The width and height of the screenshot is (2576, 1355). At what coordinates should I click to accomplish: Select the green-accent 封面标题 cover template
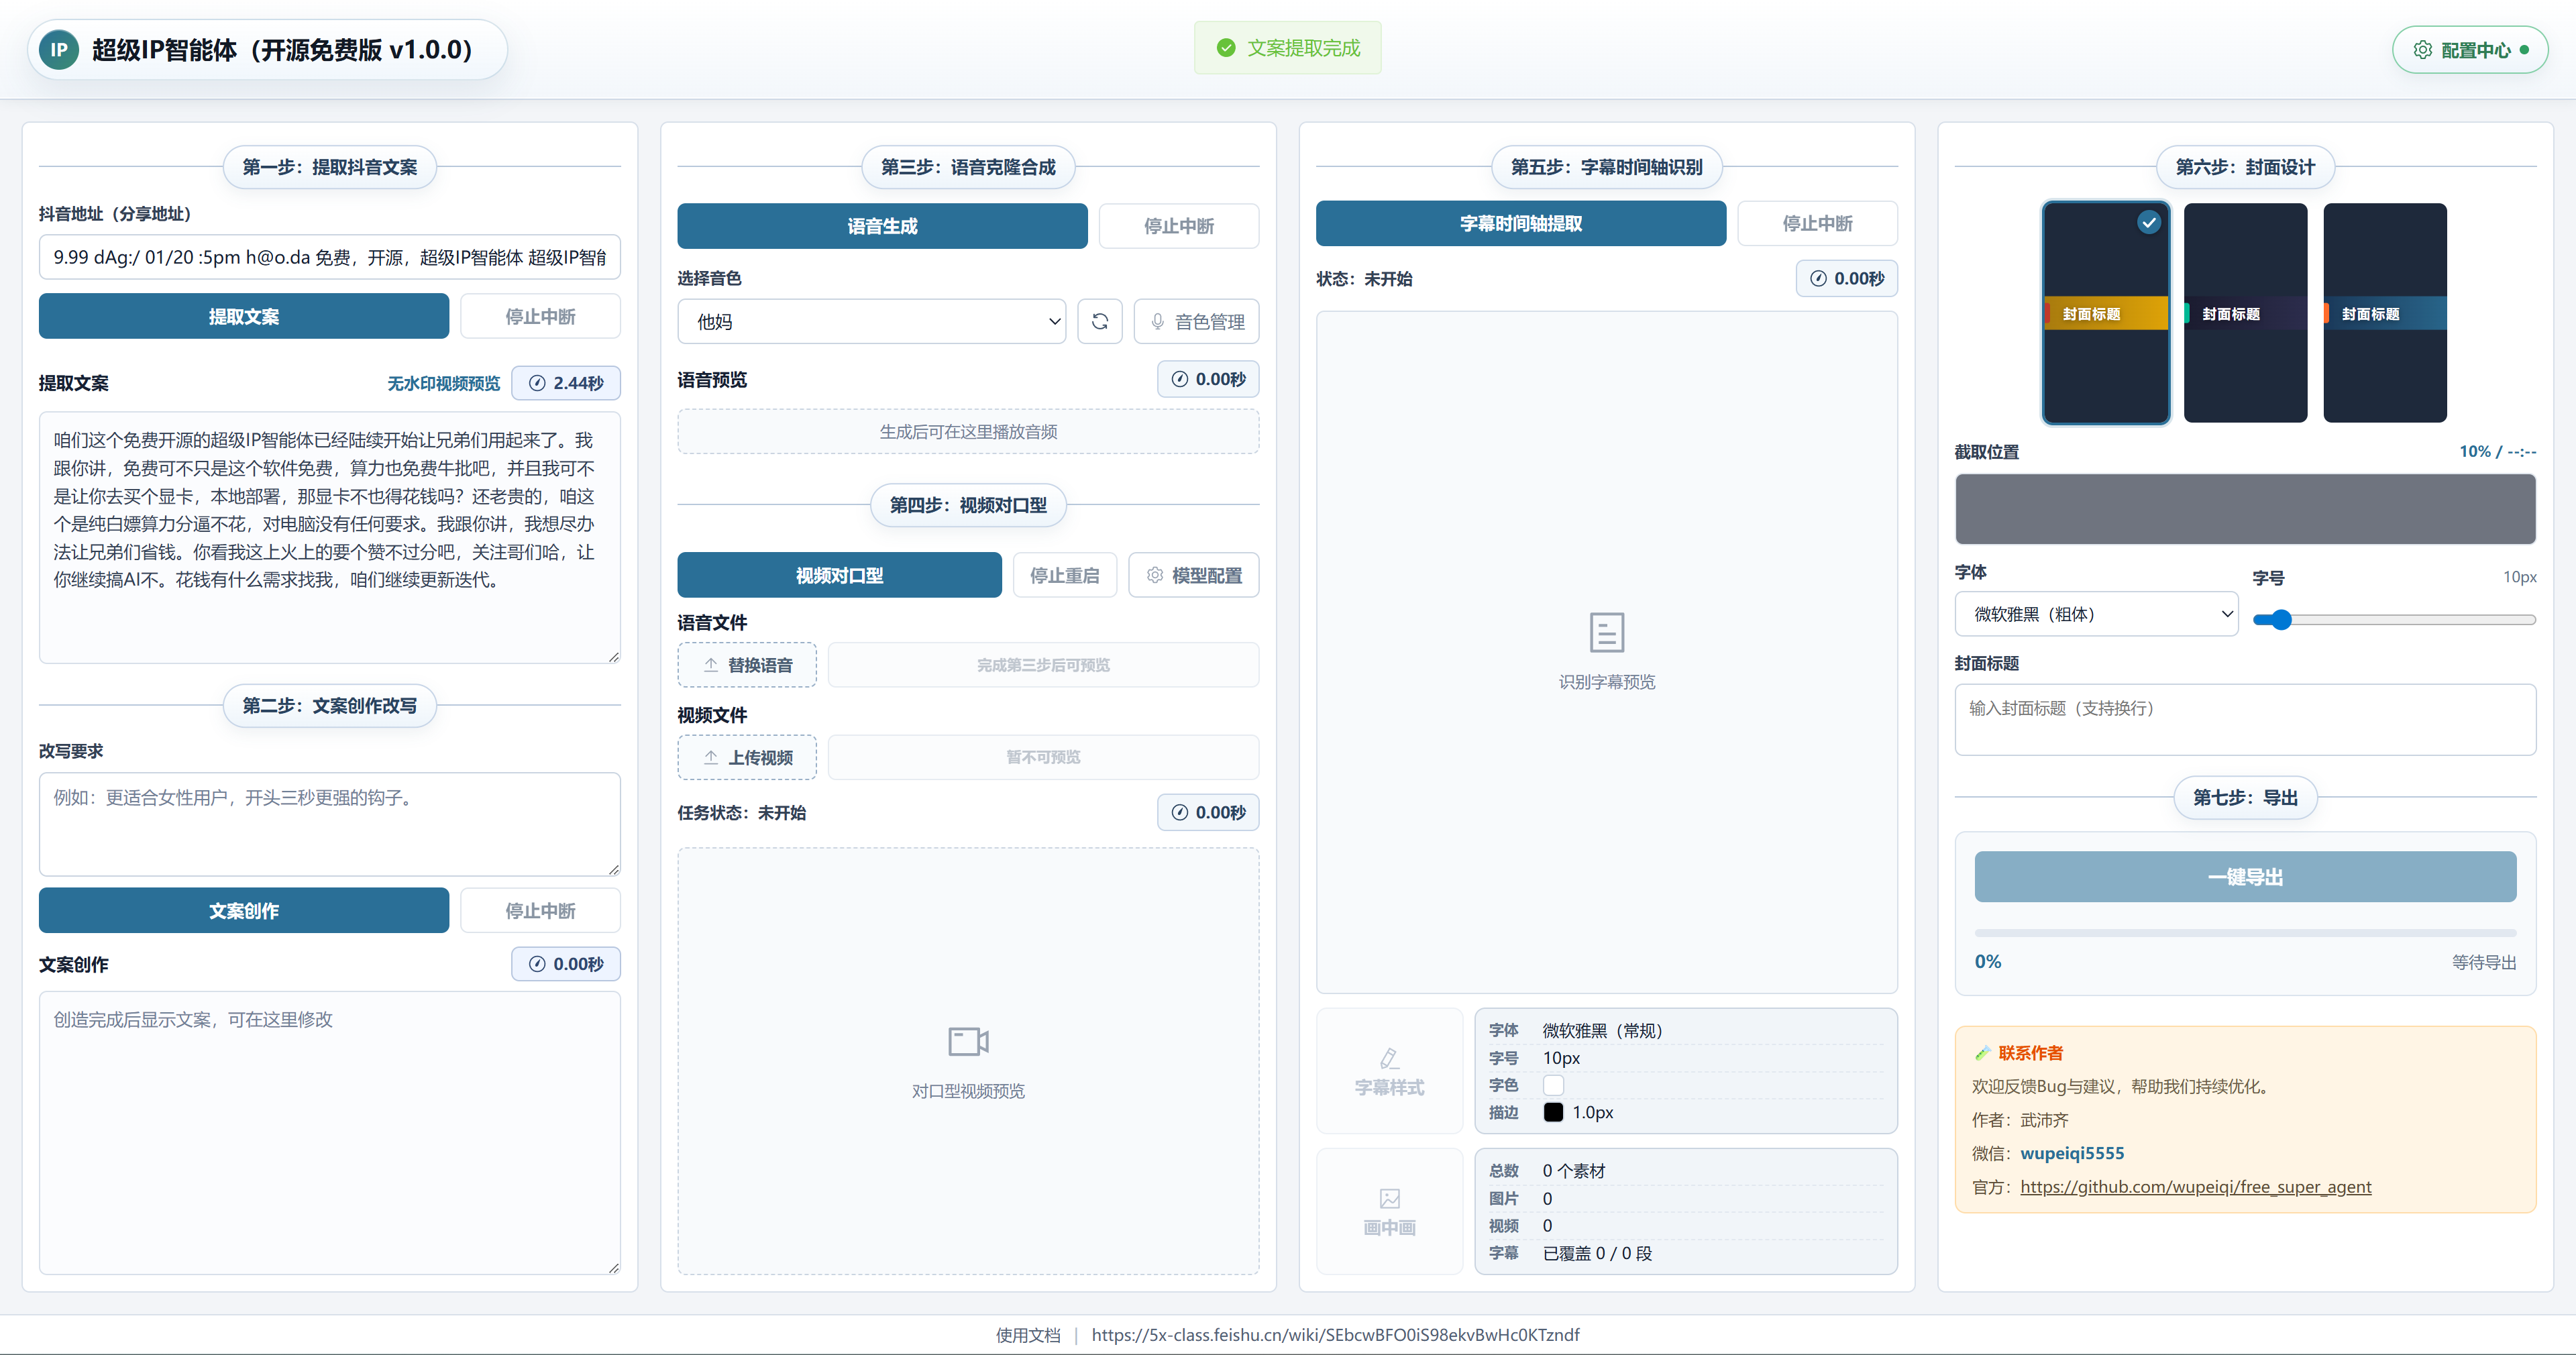pos(2245,313)
